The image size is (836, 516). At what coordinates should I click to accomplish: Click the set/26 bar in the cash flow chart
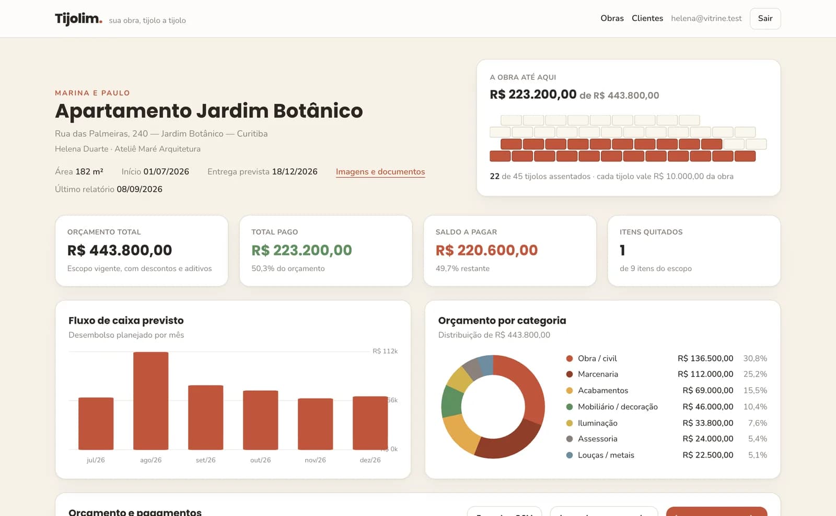click(x=205, y=417)
